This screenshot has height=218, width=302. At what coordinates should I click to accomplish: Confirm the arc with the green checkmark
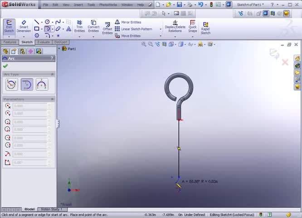pyautogui.click(x=5, y=66)
